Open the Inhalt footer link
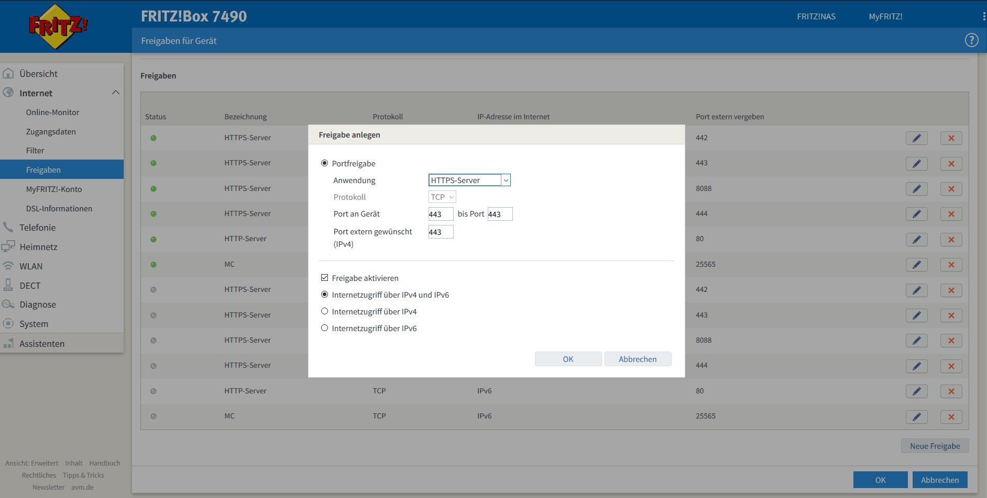The image size is (987, 498). tap(74, 463)
